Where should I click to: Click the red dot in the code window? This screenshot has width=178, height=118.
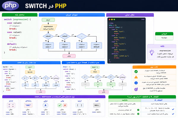click(110, 19)
